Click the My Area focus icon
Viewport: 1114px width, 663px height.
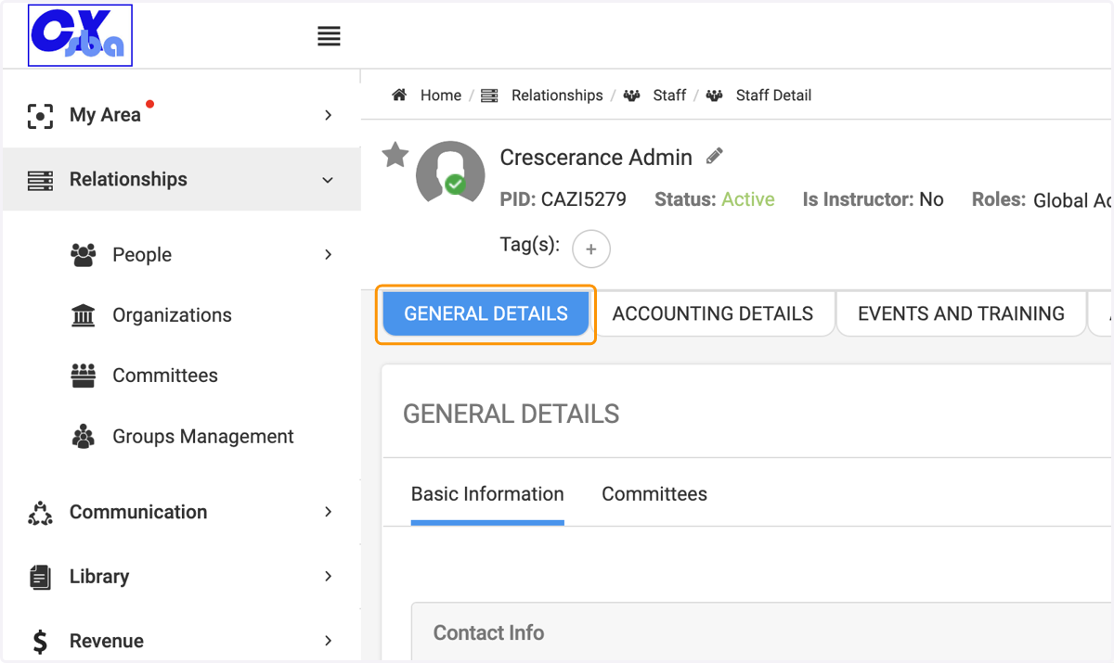[40, 116]
